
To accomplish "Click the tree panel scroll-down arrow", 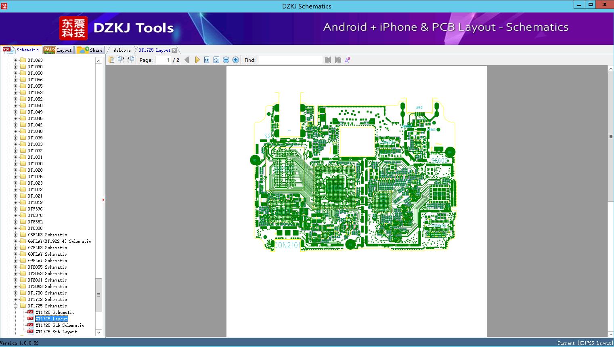I will pos(98,332).
